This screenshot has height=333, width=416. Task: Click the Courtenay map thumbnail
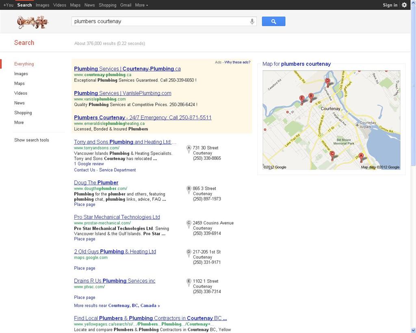[x=331, y=120]
